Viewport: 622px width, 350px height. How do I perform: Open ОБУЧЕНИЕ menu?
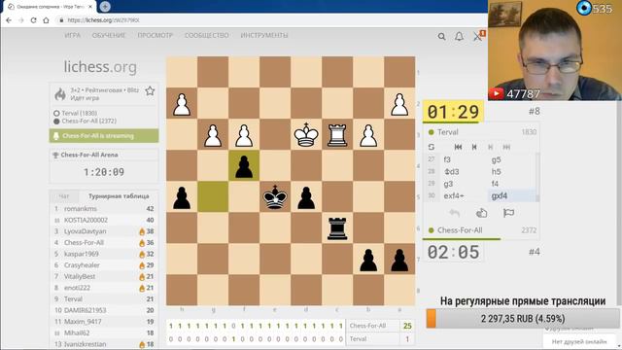pos(109,35)
